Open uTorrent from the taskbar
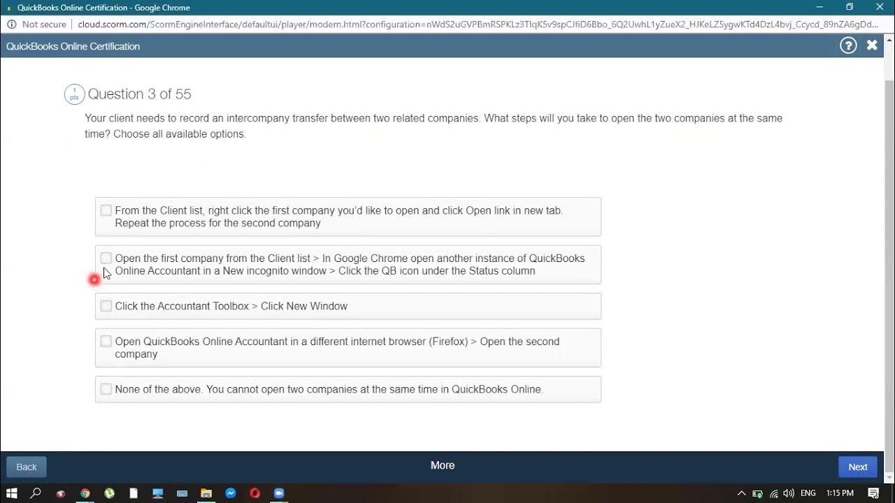Image resolution: width=895 pixels, height=503 pixels. [x=109, y=493]
